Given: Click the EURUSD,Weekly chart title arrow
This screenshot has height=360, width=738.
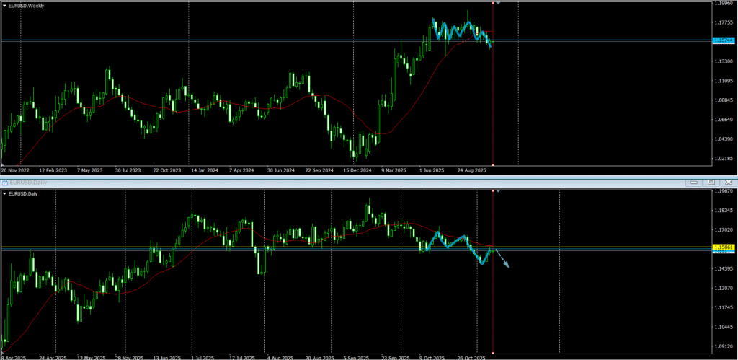Looking at the screenshot, I should (5, 5).
